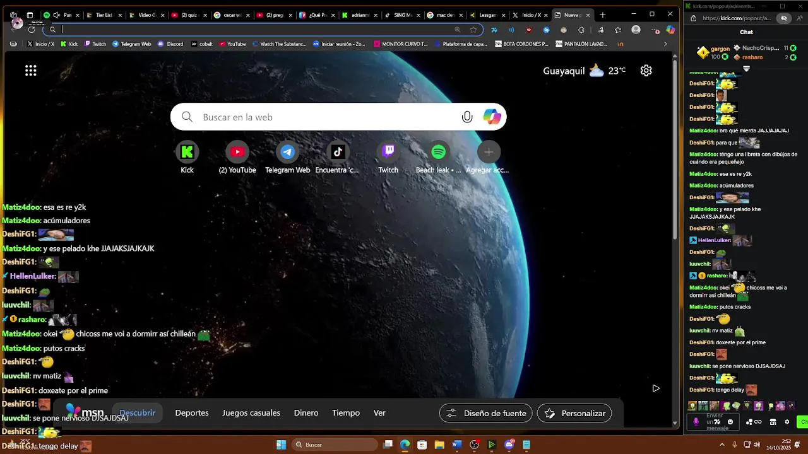The height and width of the screenshot is (454, 808).
Task: Click the Guayaquil weather widget
Action: tap(585, 71)
